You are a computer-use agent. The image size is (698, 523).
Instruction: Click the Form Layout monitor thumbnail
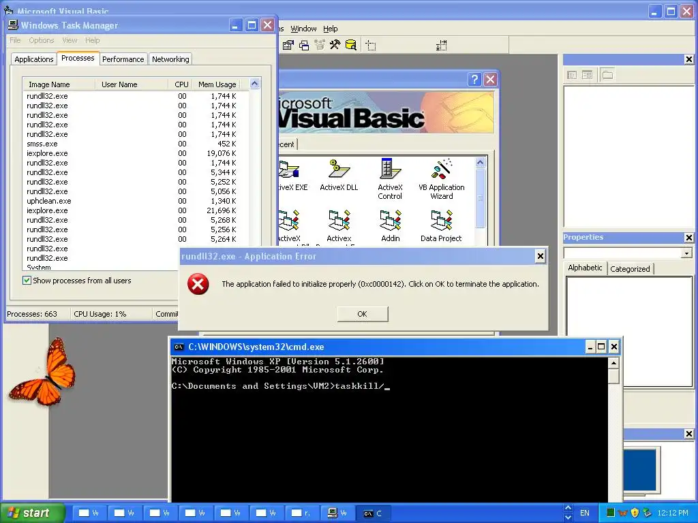pos(640,469)
